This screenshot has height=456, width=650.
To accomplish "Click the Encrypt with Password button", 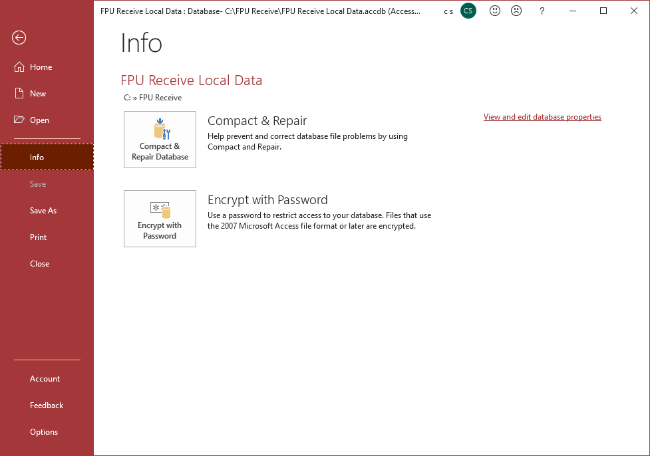I will 160,219.
